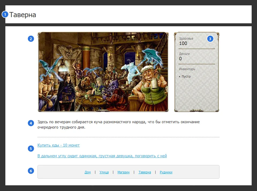This screenshot has width=257, height=191.
Task: Travel to 'Рудники' via navigation link
Action: click(166, 172)
